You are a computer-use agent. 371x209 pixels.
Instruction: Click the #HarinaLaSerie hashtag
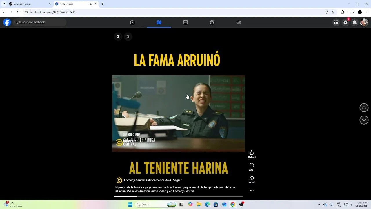[125, 191]
